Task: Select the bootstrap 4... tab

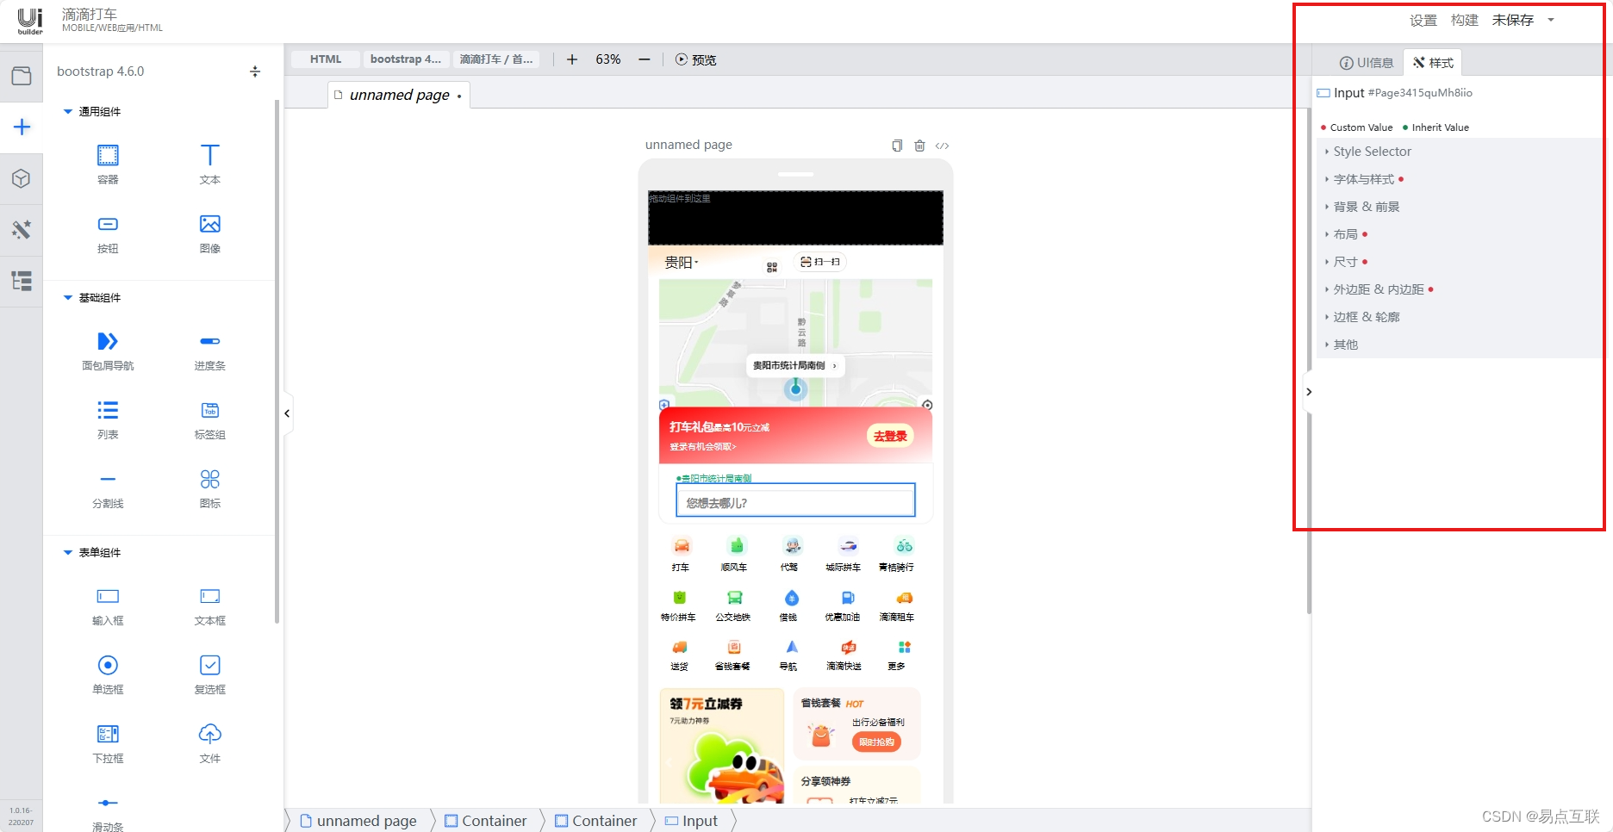Action: tap(406, 59)
